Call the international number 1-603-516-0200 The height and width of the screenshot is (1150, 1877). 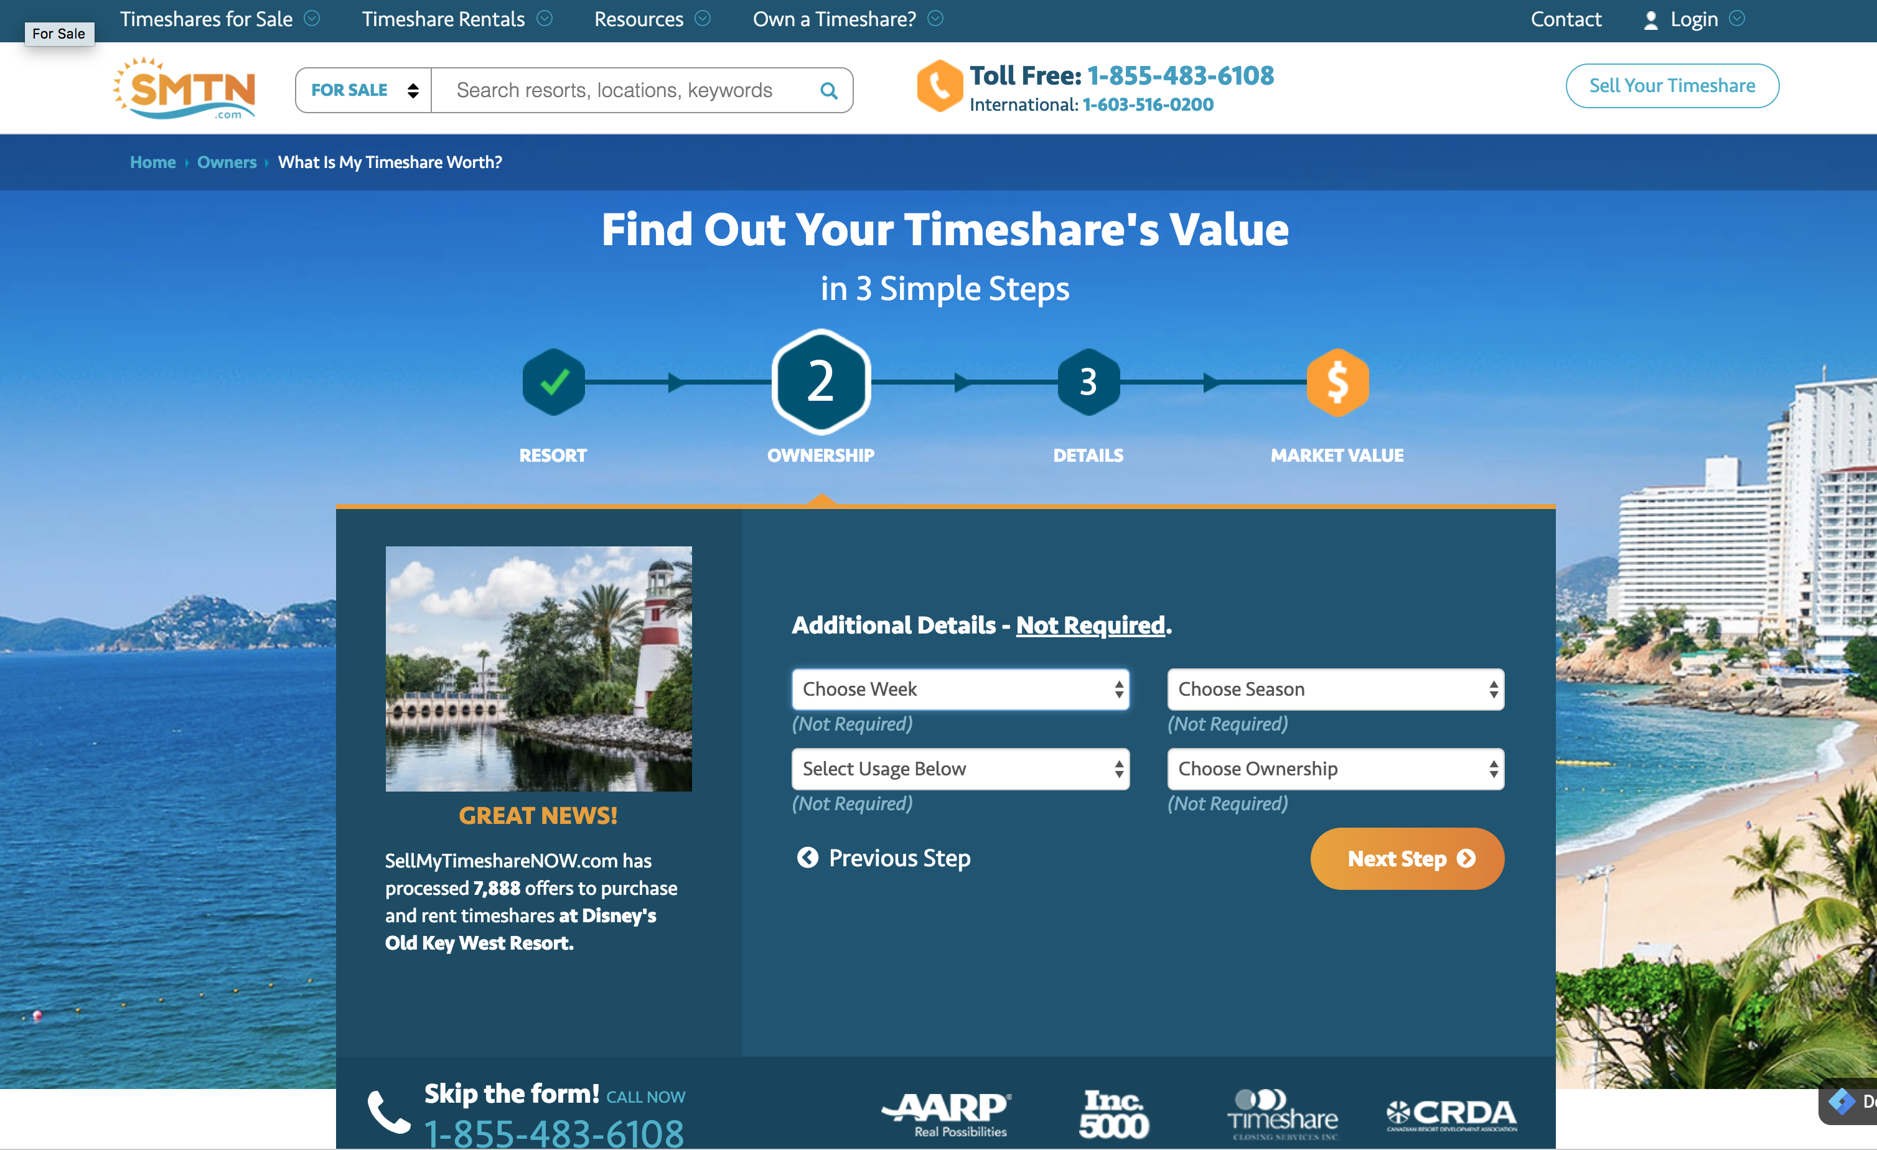tap(1148, 105)
